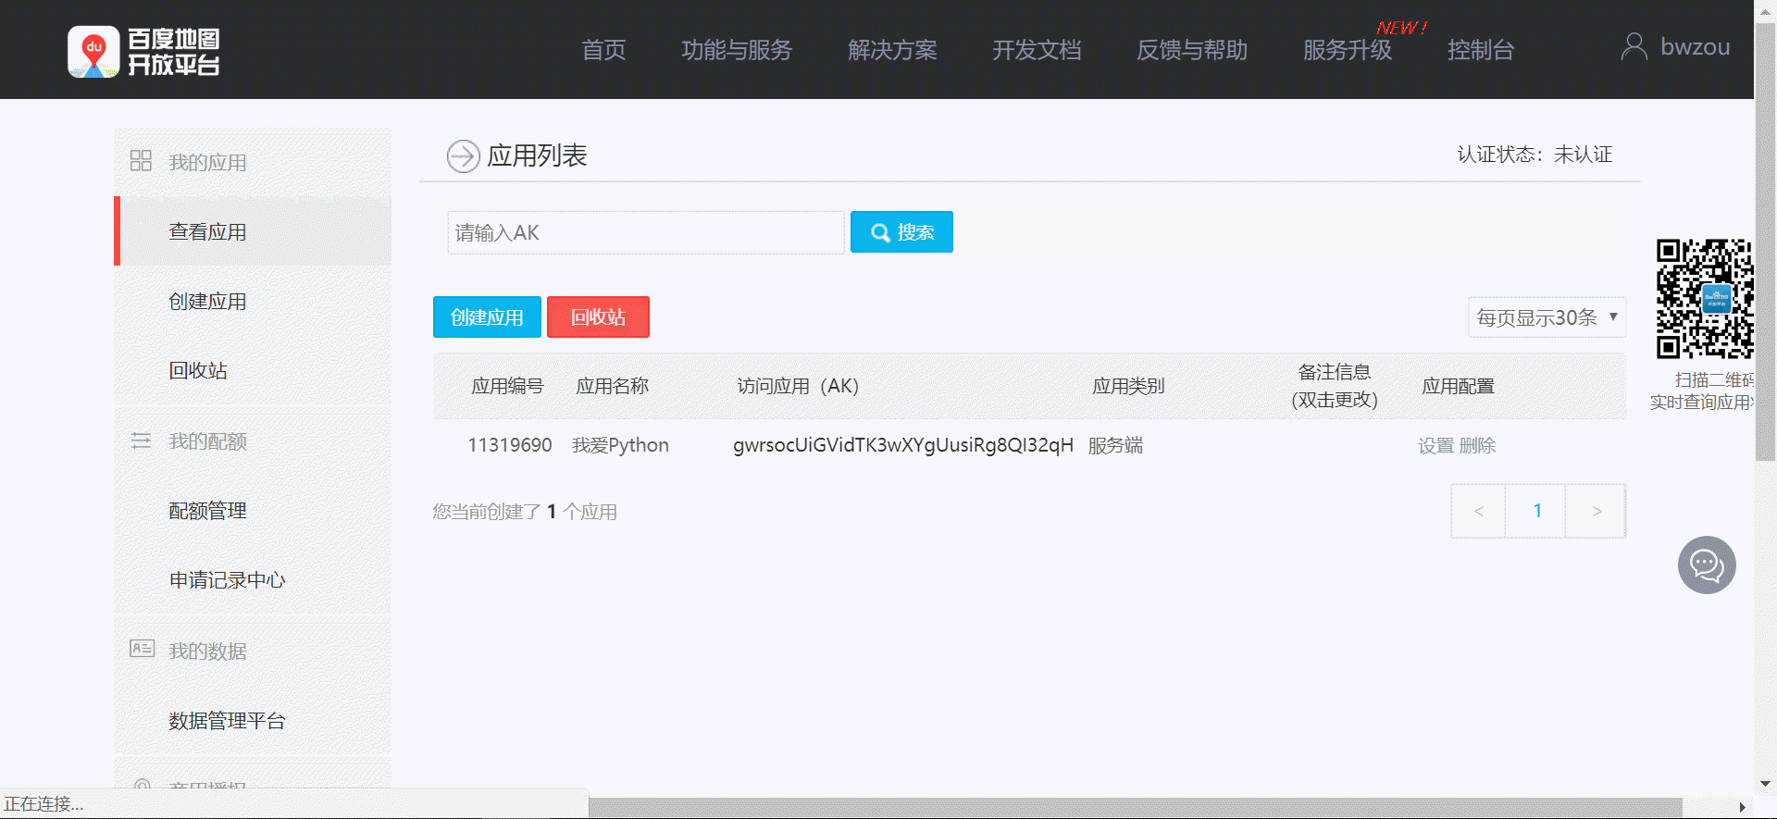
Task: Select 配额管理 in the left sidebar
Action: pos(207,511)
